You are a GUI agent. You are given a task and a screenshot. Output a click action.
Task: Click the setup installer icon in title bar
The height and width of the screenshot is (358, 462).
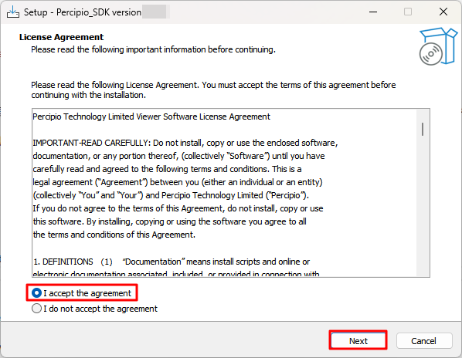coord(13,12)
